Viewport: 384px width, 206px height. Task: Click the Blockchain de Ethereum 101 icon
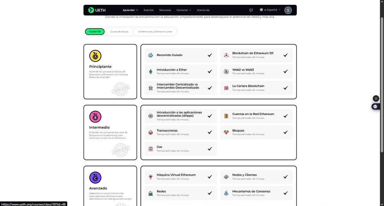point(226,55)
